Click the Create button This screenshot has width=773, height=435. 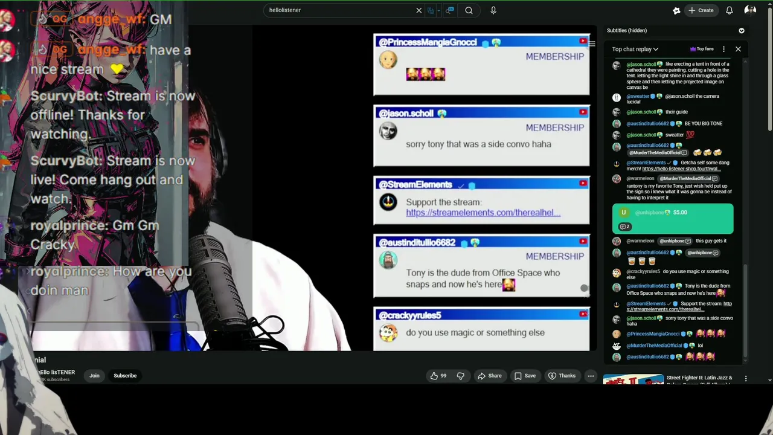[702, 10]
